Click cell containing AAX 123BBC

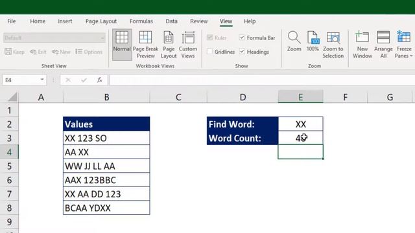point(106,180)
